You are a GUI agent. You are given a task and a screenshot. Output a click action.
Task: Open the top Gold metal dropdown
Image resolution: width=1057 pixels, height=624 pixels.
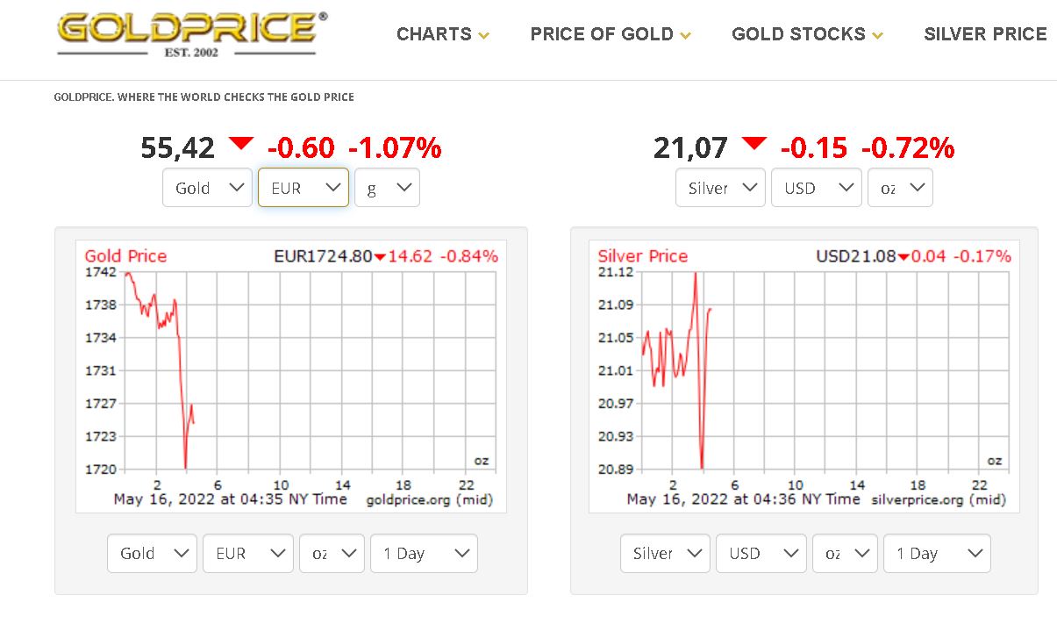pos(207,188)
